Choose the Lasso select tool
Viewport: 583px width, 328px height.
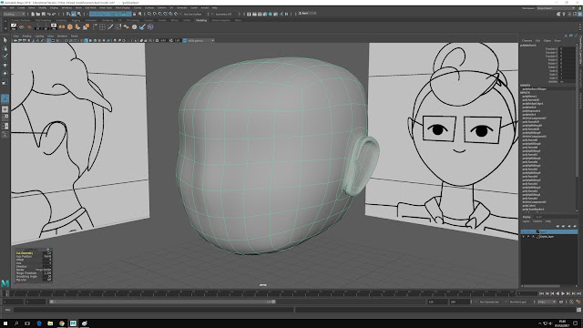[x=5, y=48]
